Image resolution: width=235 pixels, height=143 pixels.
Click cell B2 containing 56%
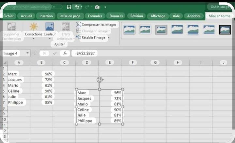(41, 74)
